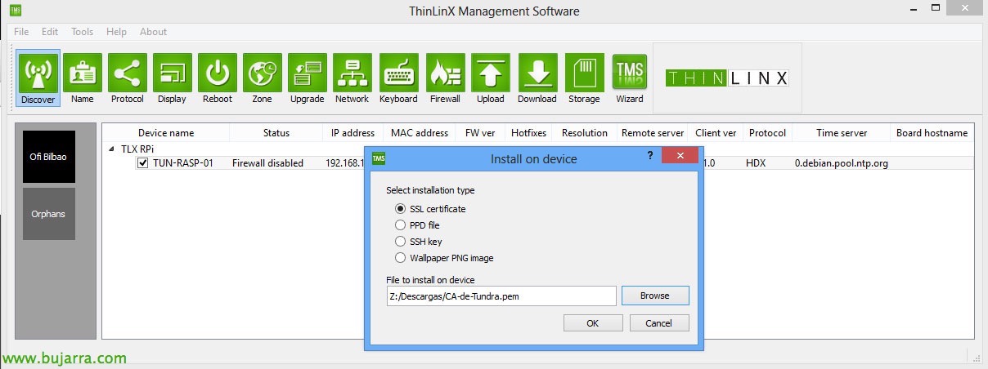The image size is (988, 369).
Task: Open the Name tool
Action: click(83, 78)
